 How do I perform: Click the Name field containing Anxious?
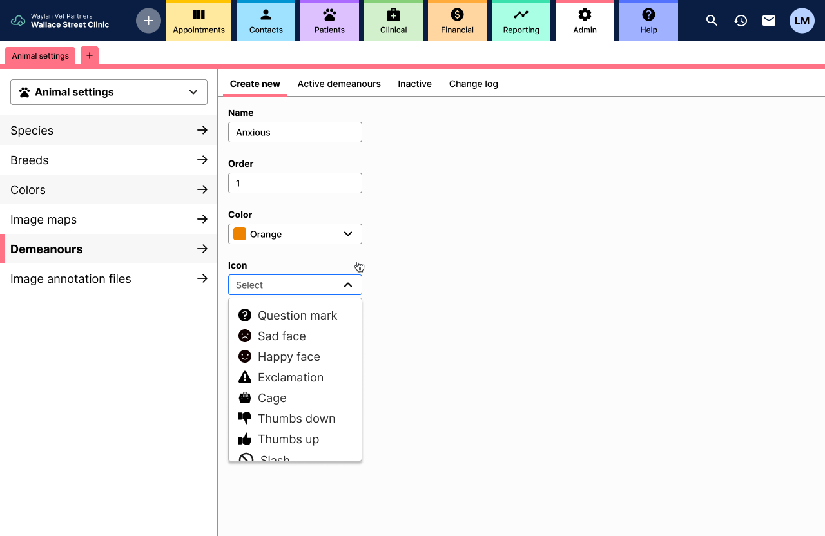[x=295, y=132]
